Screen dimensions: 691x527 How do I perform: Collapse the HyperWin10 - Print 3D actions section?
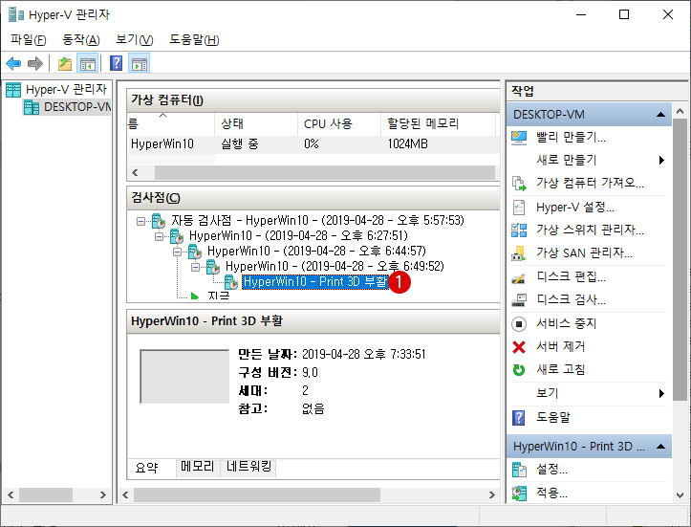(660, 447)
